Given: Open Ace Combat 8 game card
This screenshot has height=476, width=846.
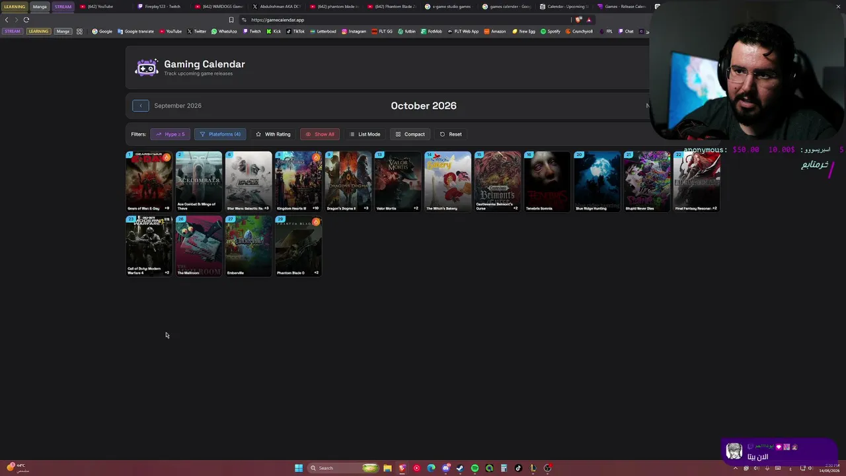Looking at the screenshot, I should tap(199, 182).
